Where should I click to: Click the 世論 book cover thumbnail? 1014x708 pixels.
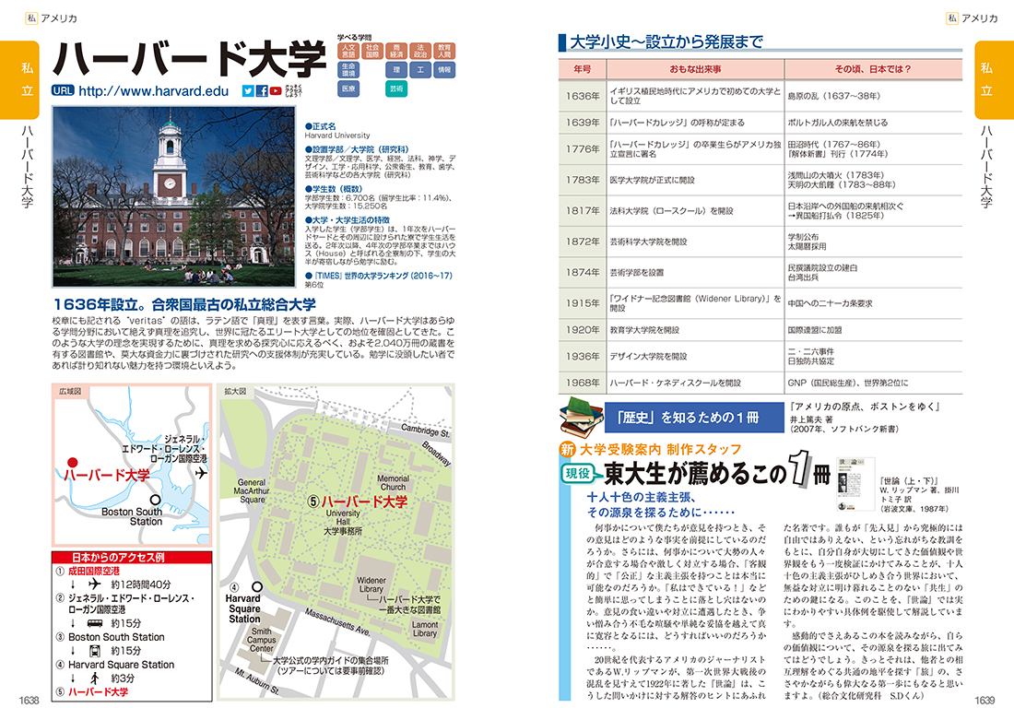pyautogui.click(x=855, y=485)
